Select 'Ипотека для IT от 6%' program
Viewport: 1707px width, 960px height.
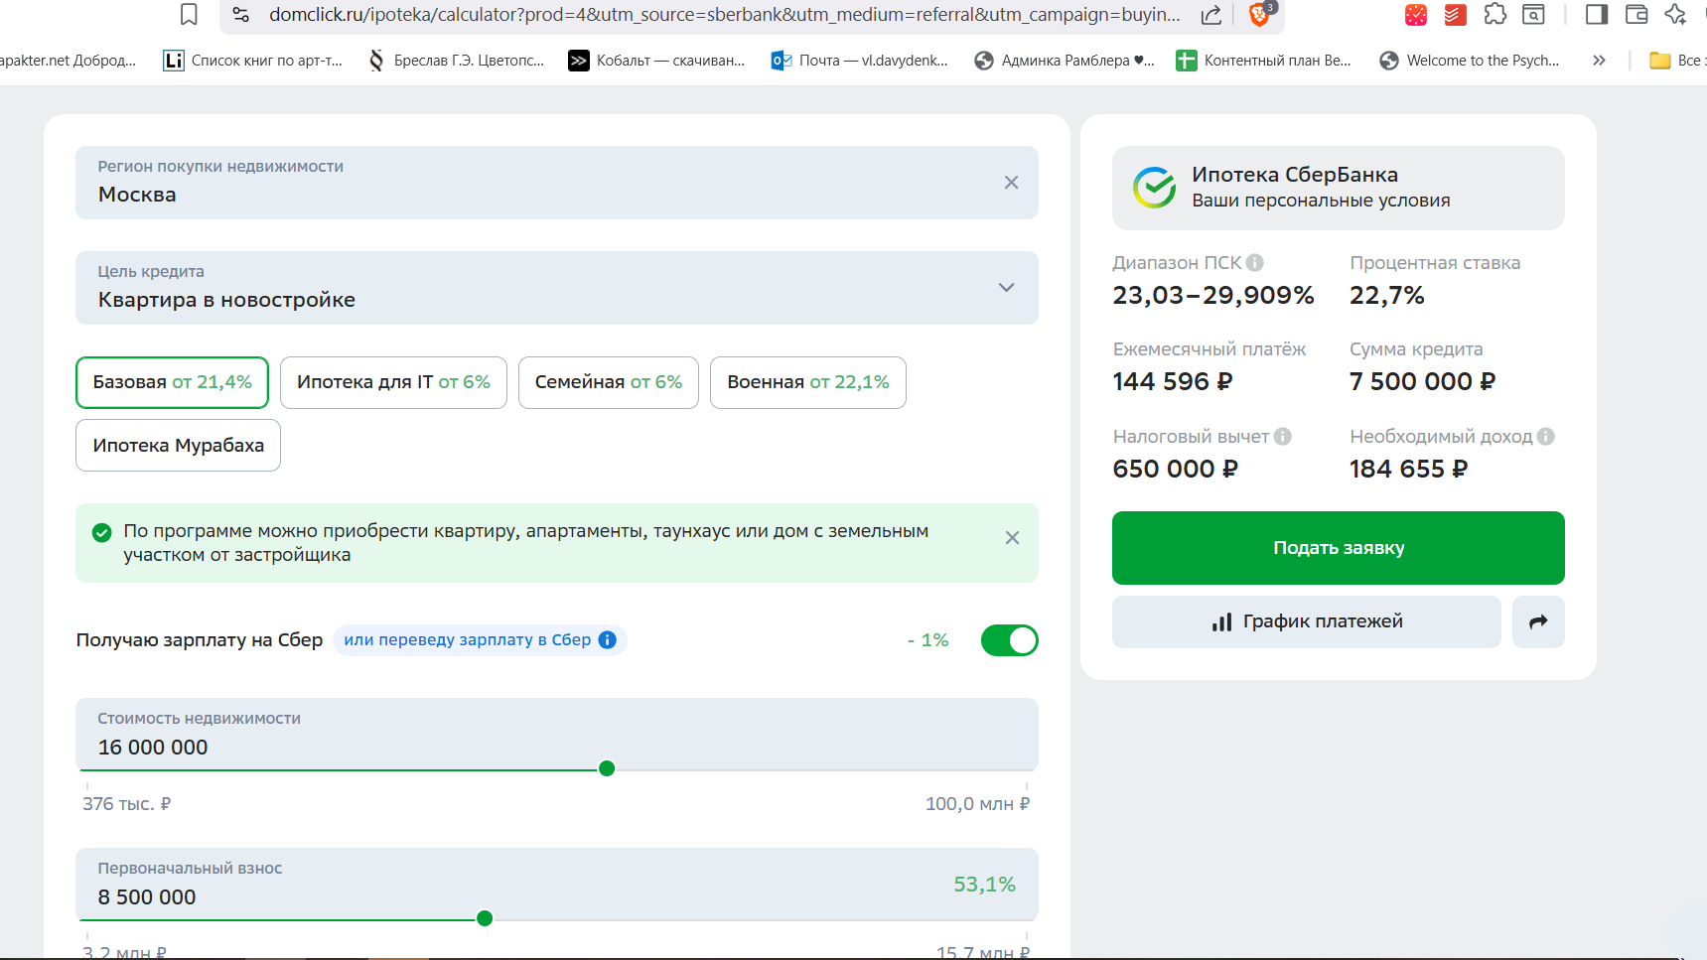point(393,382)
